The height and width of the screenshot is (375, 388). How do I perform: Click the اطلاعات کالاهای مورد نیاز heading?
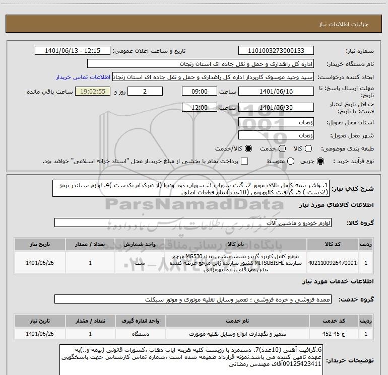337,205
